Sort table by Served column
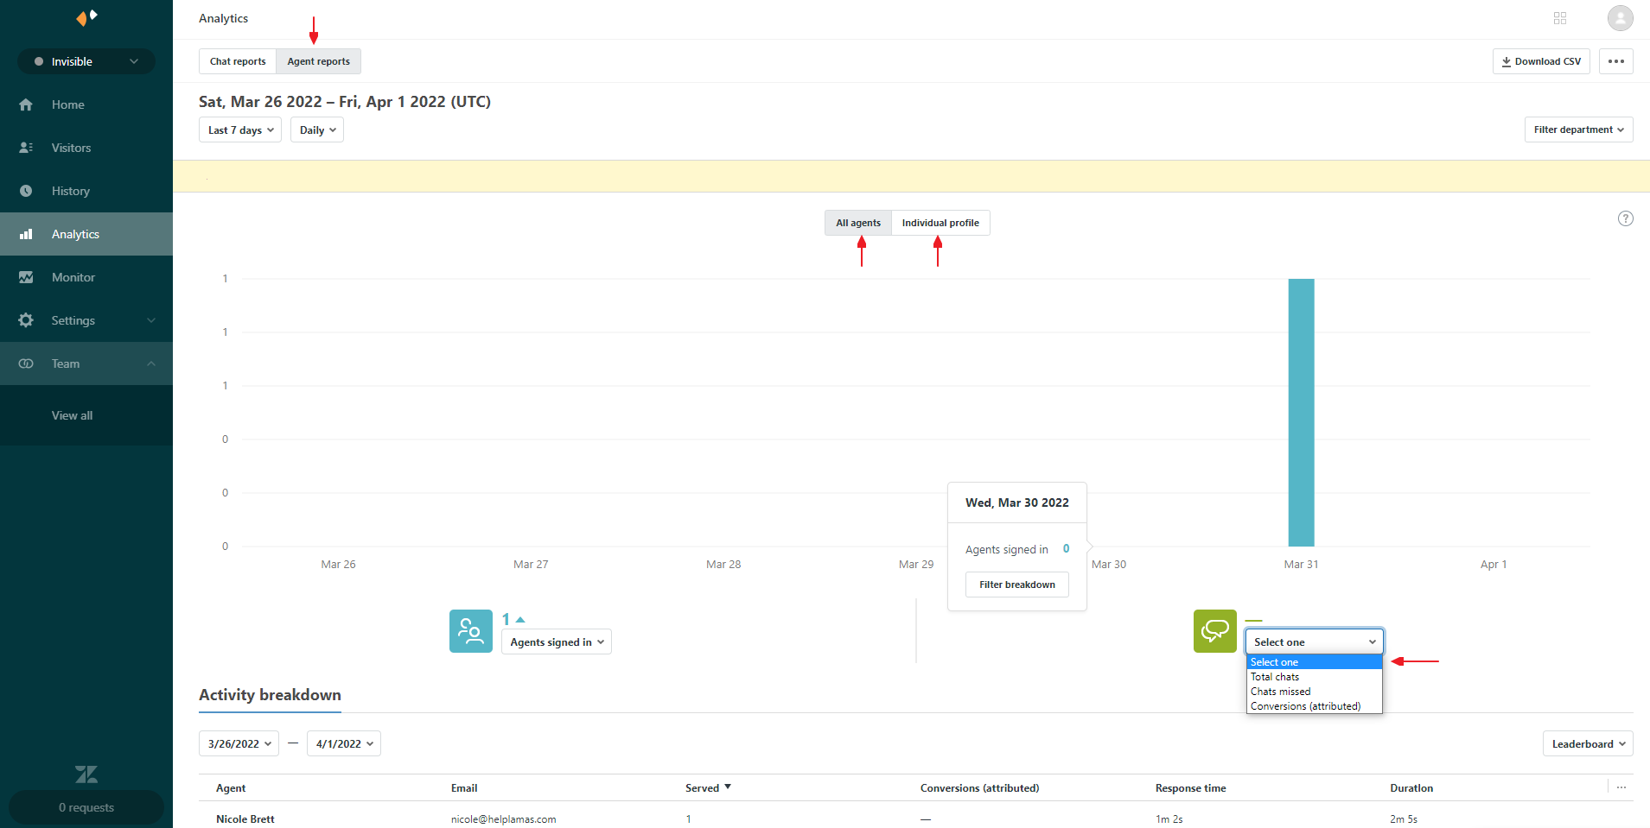This screenshot has height=828, width=1650. pos(708,787)
